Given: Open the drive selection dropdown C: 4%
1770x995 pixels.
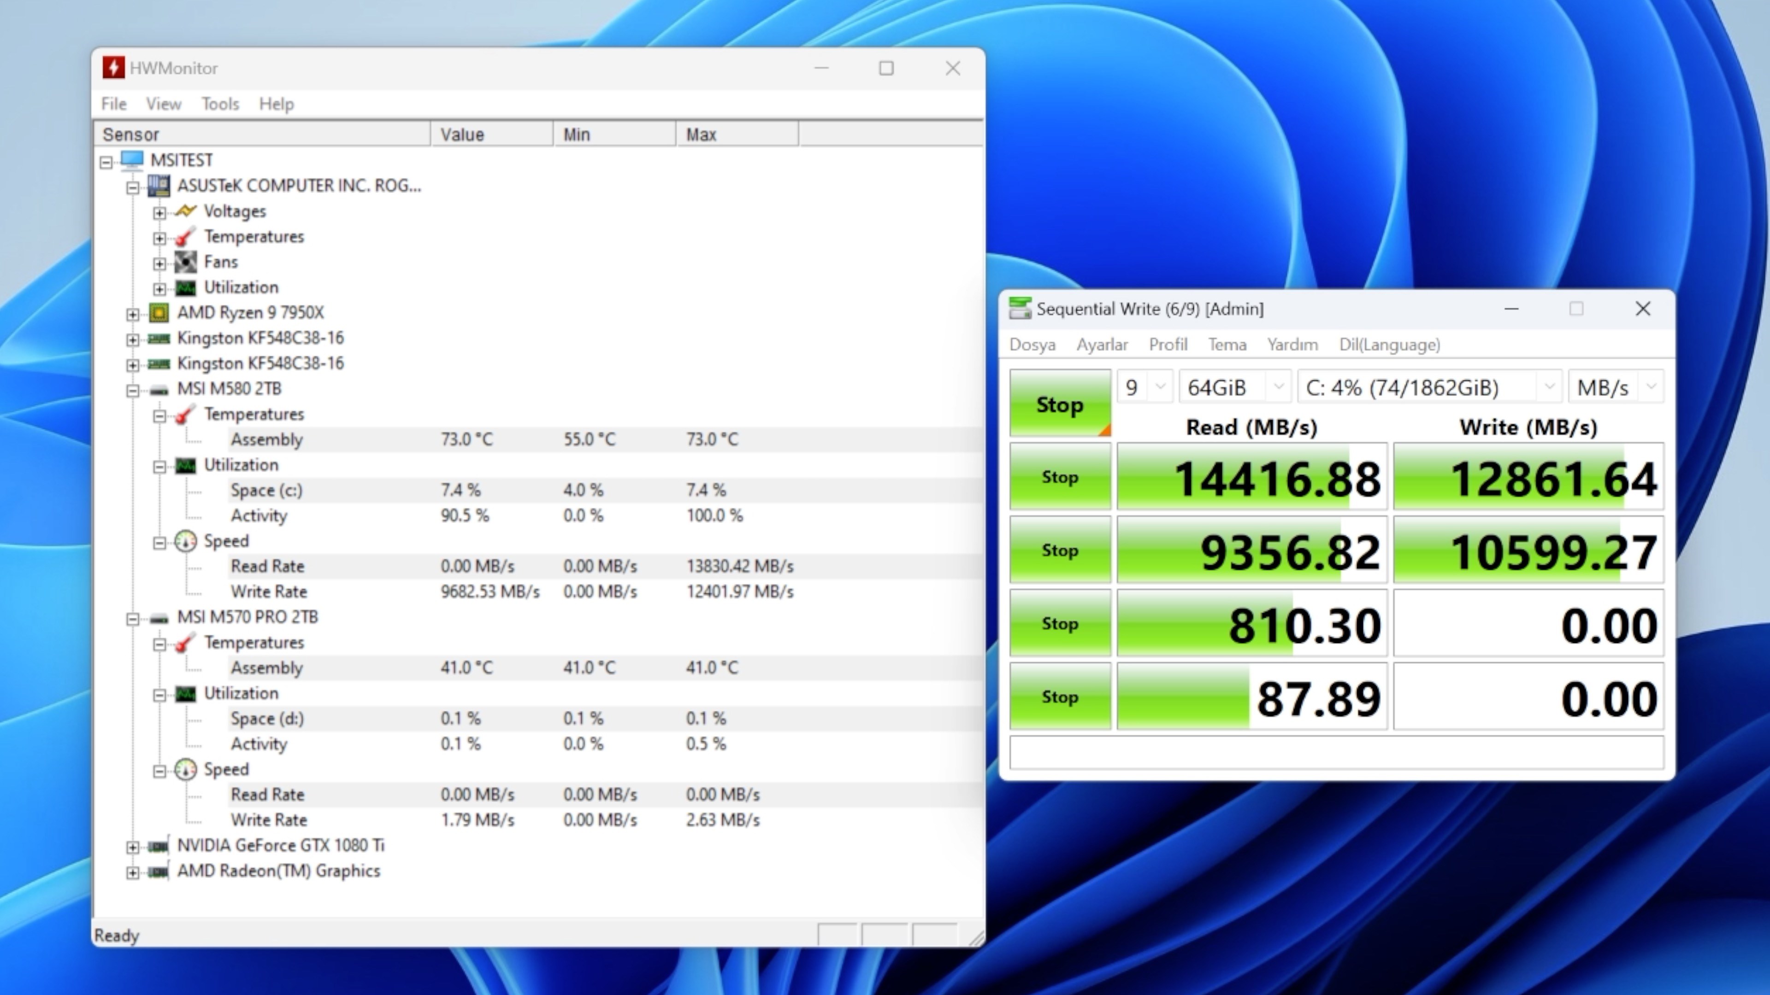Looking at the screenshot, I should point(1429,387).
